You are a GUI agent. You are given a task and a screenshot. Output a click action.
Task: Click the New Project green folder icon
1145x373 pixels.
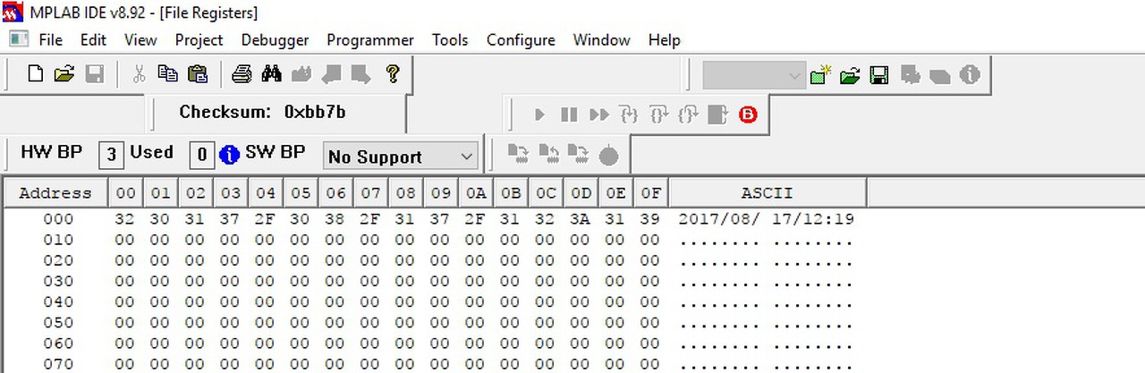click(x=820, y=75)
